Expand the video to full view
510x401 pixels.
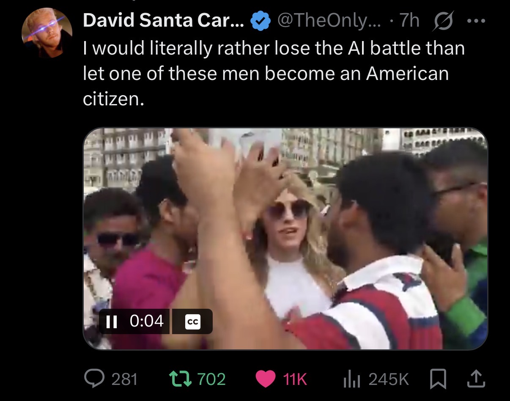click(x=285, y=239)
